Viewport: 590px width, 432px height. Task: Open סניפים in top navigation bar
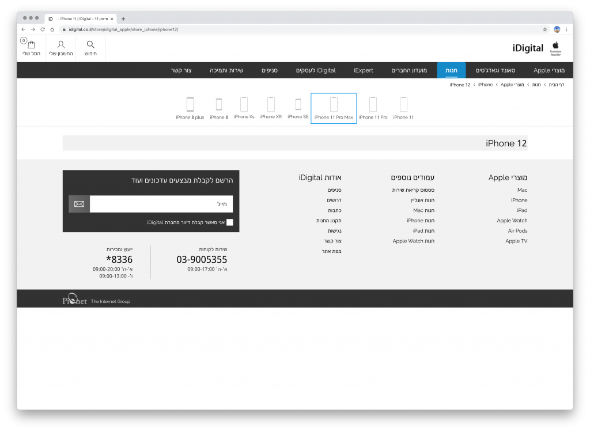[270, 70]
